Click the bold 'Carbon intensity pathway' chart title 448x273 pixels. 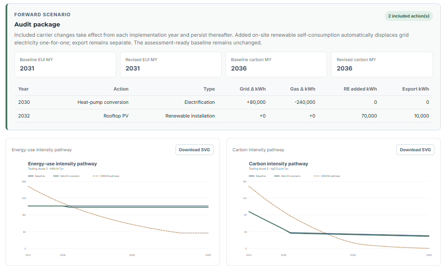(x=278, y=164)
